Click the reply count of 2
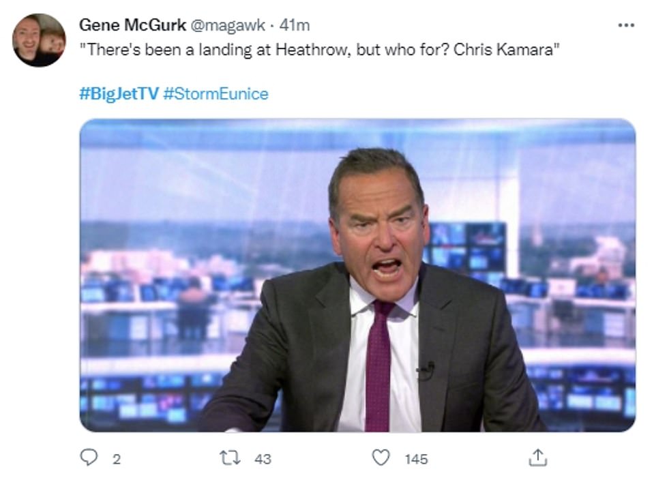Viewport: 654px width, 480px height. [117, 460]
